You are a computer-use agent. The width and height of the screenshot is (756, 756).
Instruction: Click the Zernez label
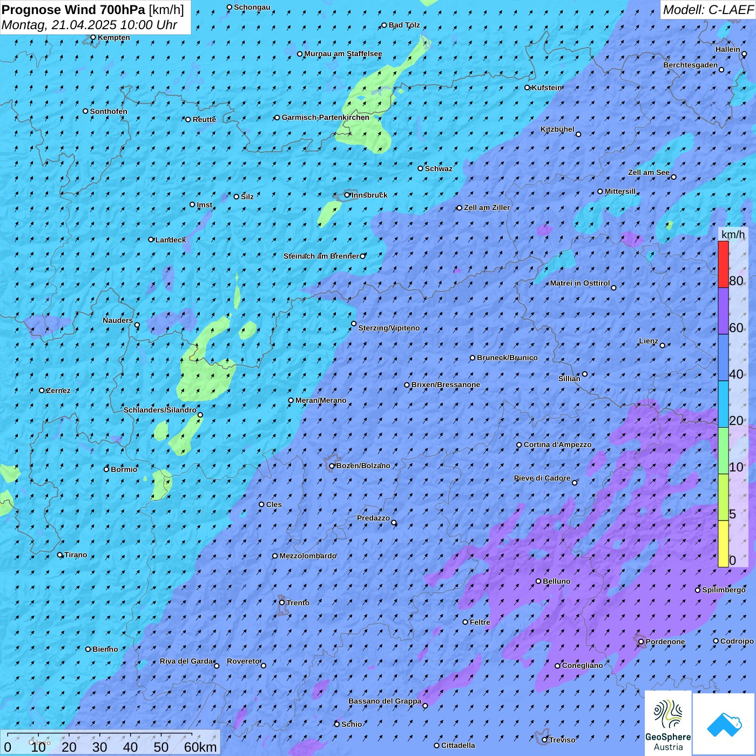(x=58, y=390)
